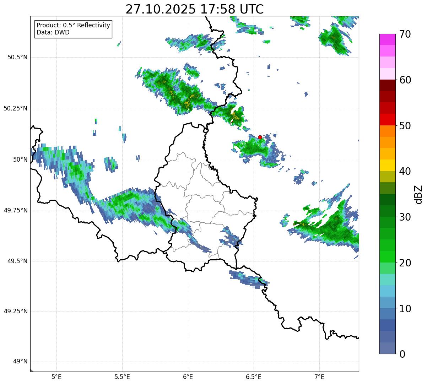The image size is (427, 384).
Task: Click the 49°N latitude label
Action: 20,362
